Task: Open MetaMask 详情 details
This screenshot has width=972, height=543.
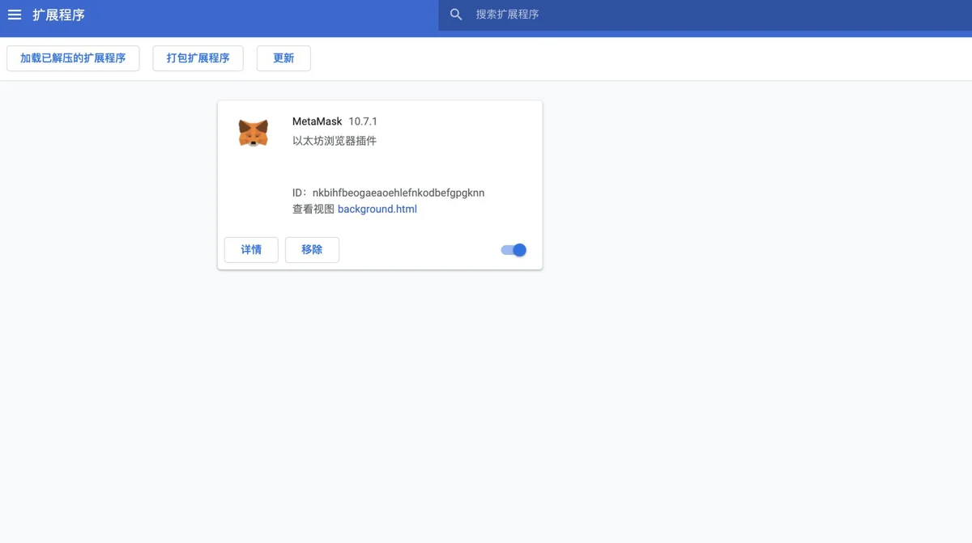Action: click(x=251, y=250)
